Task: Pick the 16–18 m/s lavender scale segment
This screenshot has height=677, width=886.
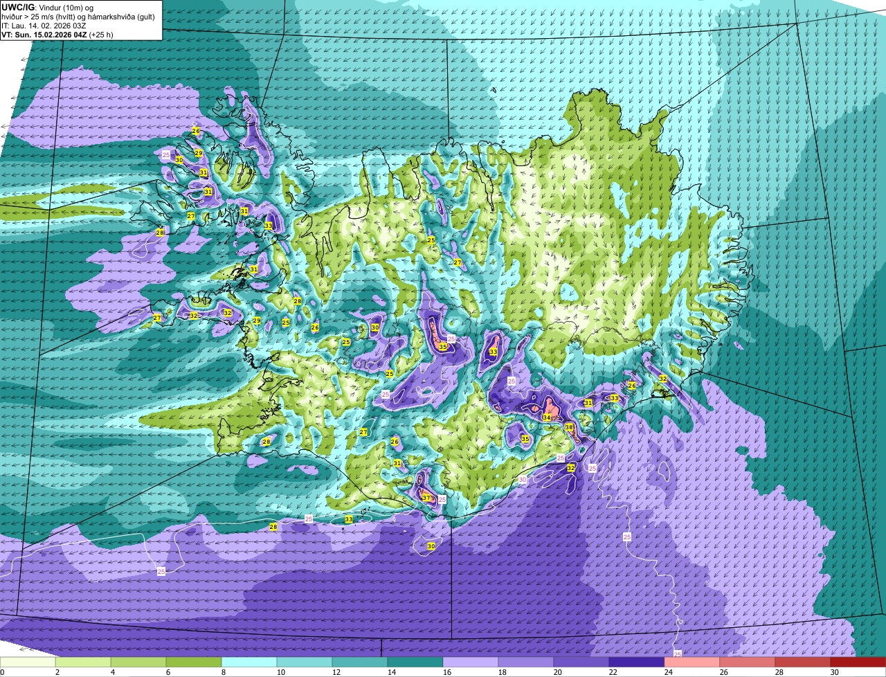Action: (x=471, y=662)
